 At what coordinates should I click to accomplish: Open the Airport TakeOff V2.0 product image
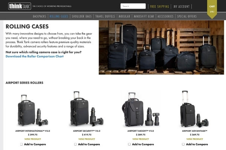tap(140, 109)
